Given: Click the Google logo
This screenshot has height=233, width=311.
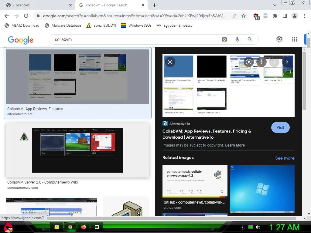Looking at the screenshot, I should [21, 40].
